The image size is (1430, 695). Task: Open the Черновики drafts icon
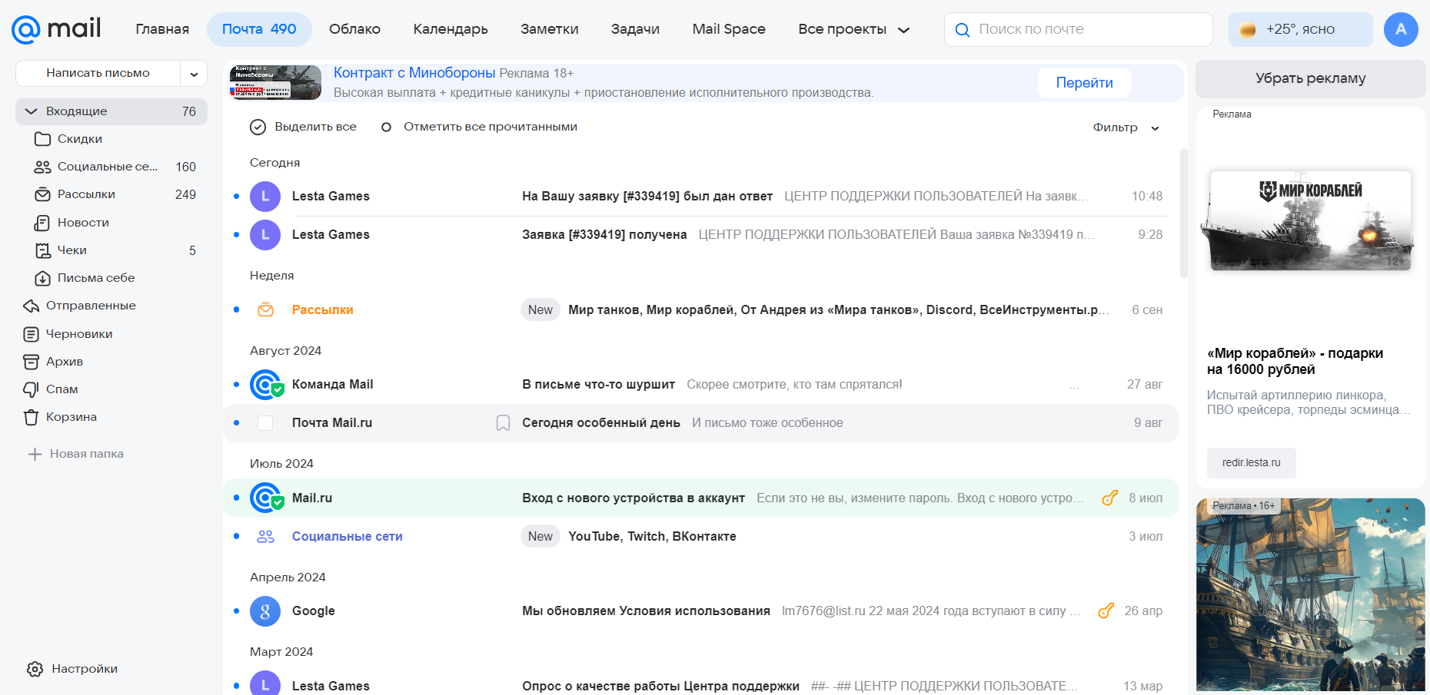click(x=31, y=334)
